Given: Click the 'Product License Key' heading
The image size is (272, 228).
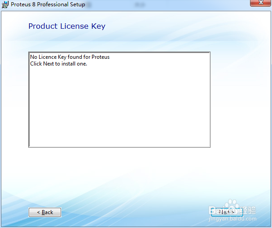Looking at the screenshot, I should 67,26.
